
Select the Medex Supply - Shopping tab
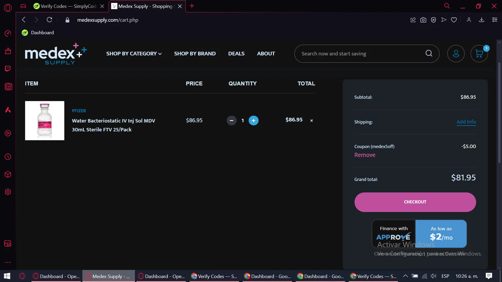[147, 6]
